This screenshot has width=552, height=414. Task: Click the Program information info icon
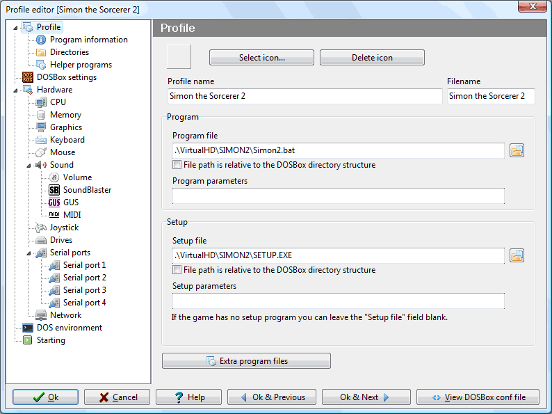tap(41, 40)
